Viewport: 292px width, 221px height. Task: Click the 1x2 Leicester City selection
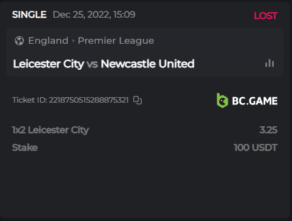click(x=50, y=130)
